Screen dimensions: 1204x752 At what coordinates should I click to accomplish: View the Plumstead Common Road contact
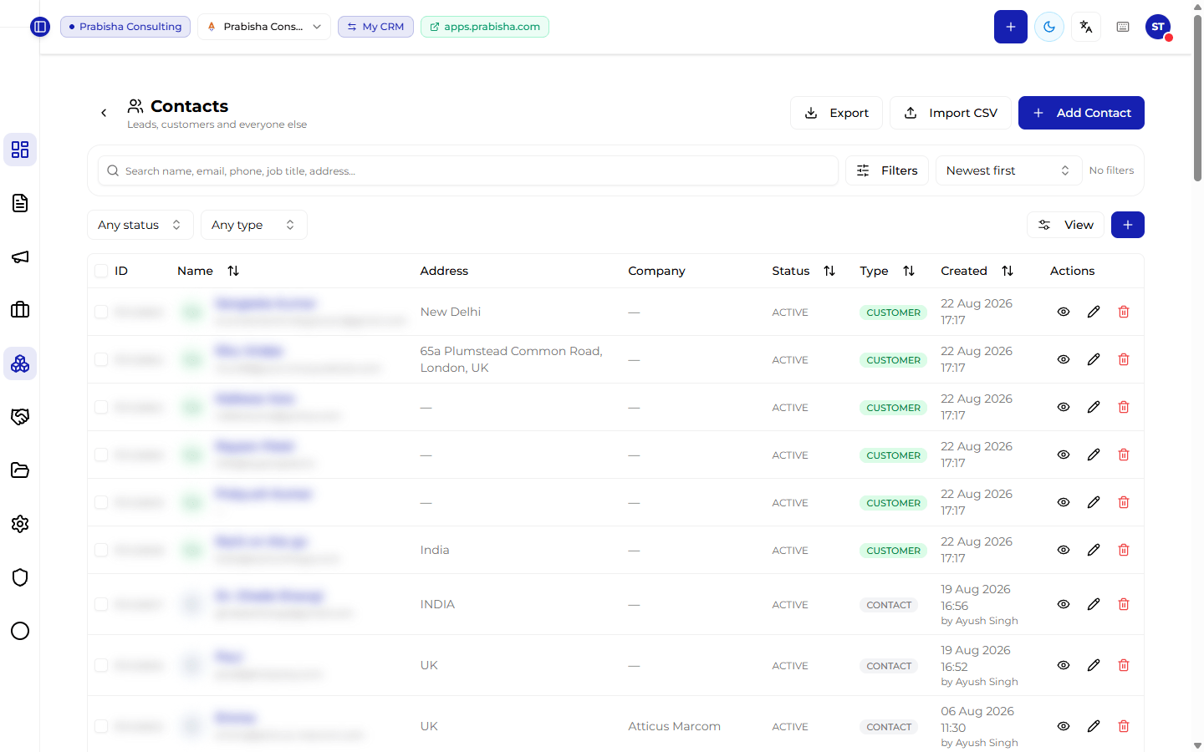pyautogui.click(x=1064, y=359)
